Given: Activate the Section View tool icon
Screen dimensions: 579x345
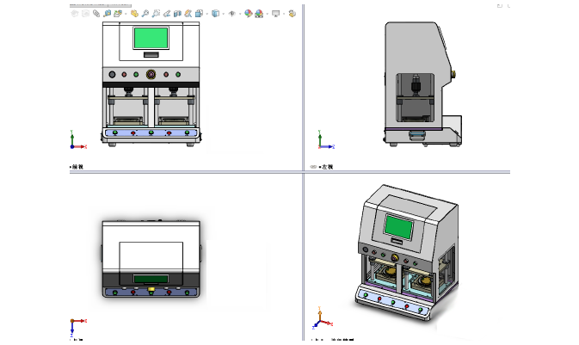Looking at the screenshot, I should (x=177, y=14).
